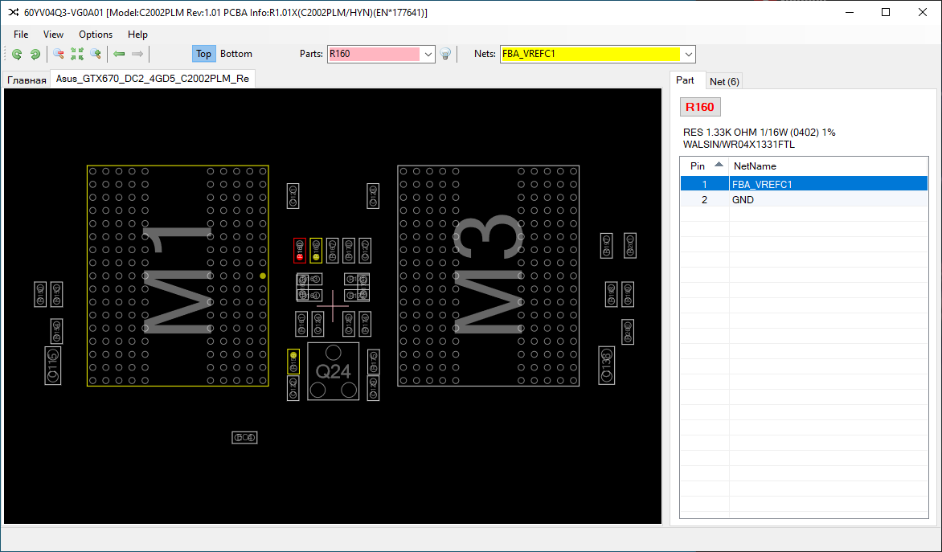Switch to Top board side

tap(203, 54)
